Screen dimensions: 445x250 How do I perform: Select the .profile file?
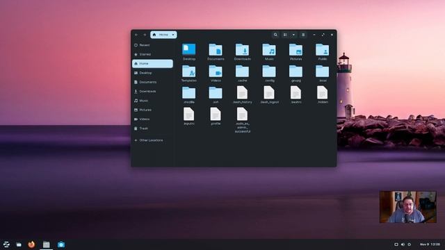pyautogui.click(x=216, y=114)
